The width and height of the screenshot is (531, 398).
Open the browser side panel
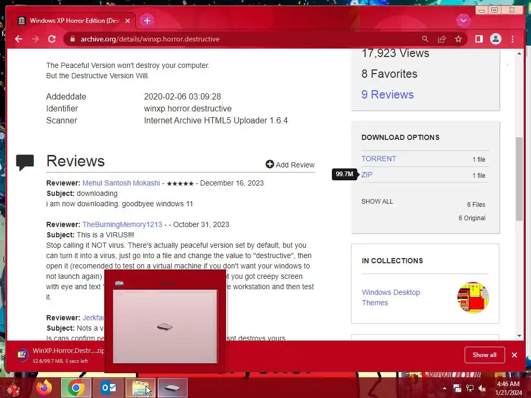479,39
